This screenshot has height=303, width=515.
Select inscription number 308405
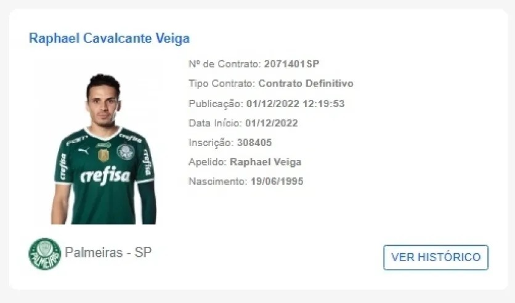254,142
